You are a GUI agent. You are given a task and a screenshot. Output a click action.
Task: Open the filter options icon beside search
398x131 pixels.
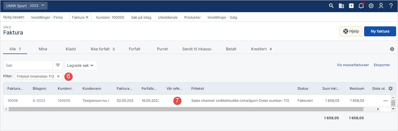(58, 65)
